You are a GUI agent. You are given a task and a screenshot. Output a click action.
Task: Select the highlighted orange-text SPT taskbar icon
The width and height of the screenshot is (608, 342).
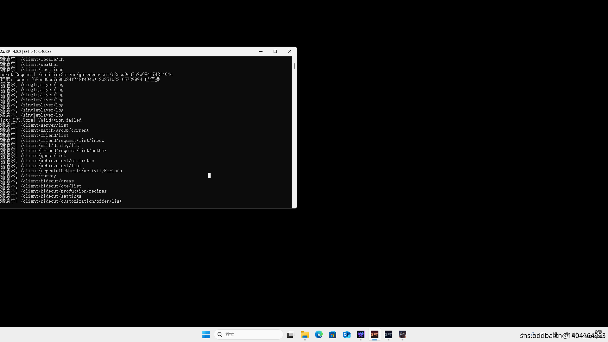(x=374, y=334)
